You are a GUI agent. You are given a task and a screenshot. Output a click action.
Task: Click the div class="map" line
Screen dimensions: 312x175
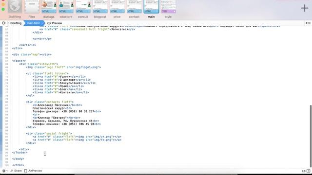coord(32,54)
